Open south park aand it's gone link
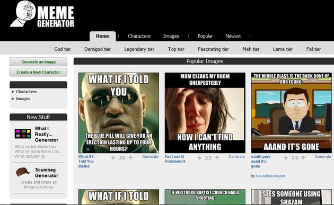334x205 pixels. point(261,162)
